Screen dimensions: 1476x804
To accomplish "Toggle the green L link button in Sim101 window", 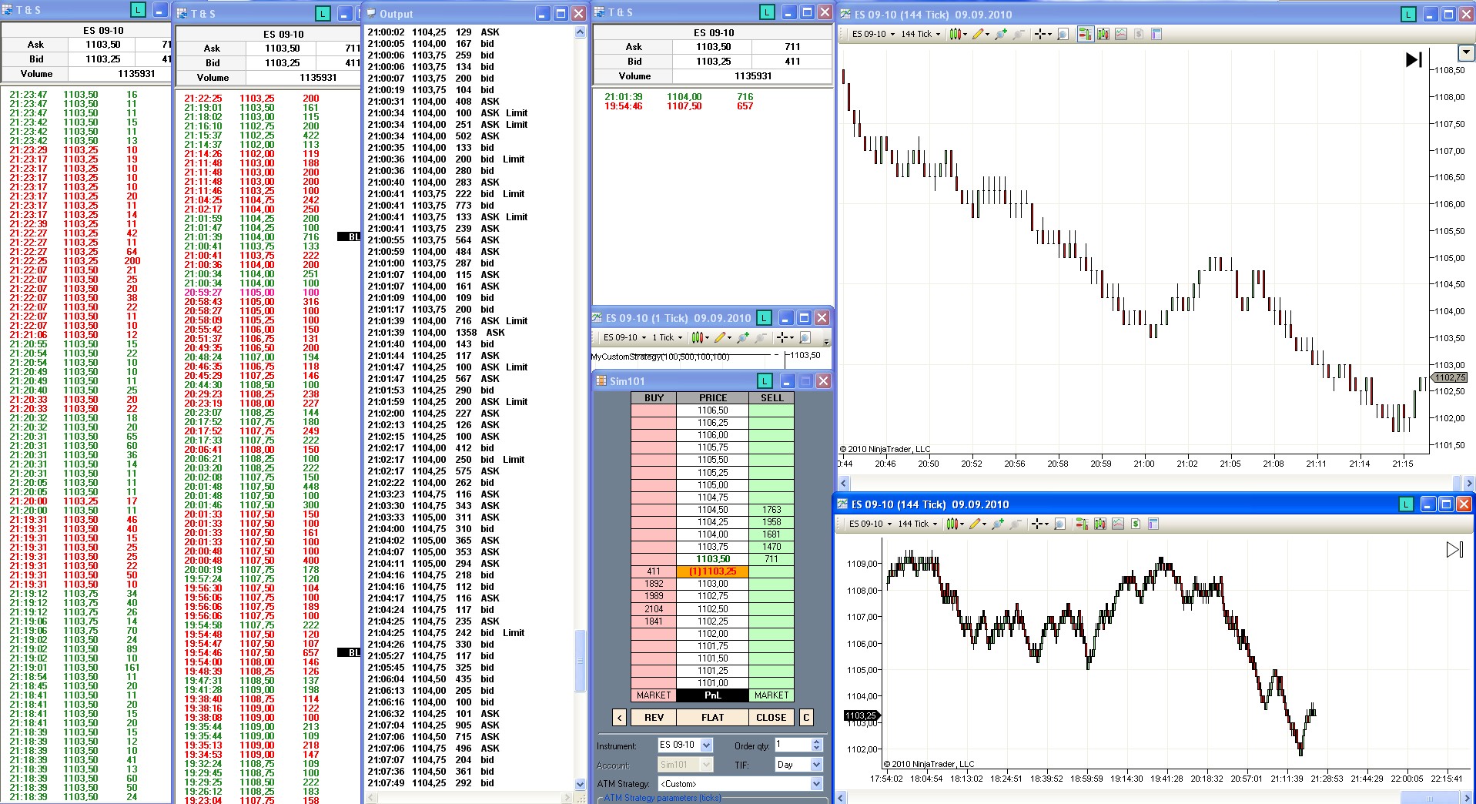I will point(764,381).
